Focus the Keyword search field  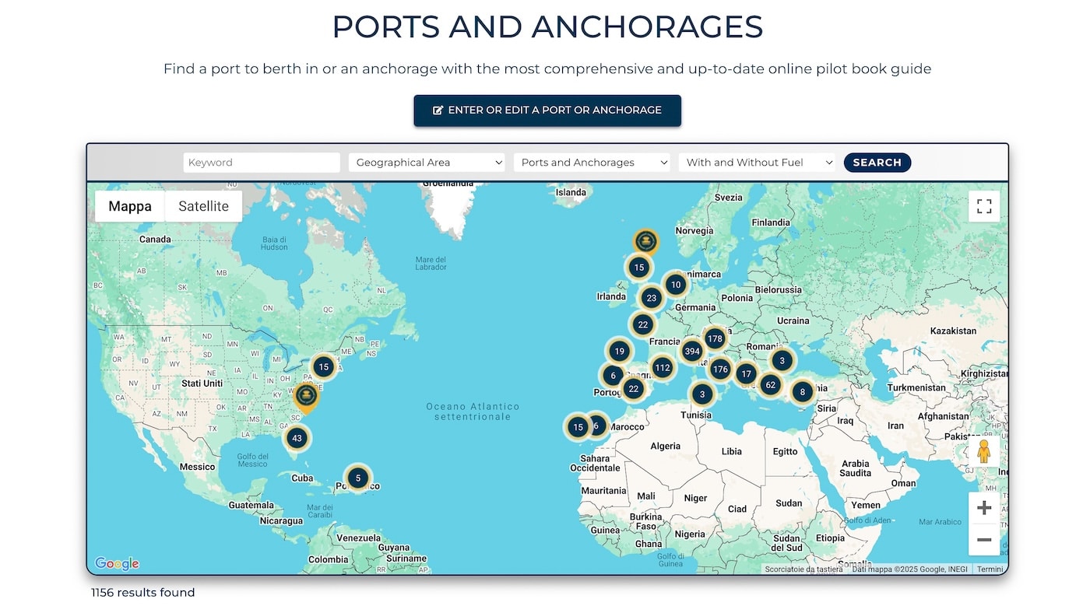262,163
